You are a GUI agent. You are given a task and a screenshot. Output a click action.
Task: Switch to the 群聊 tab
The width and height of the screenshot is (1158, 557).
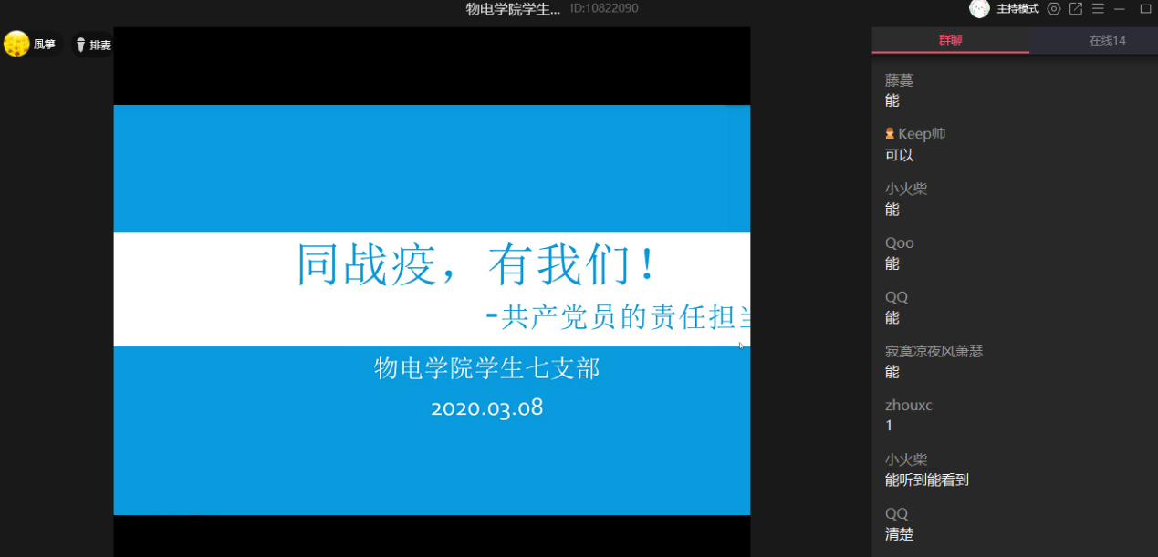pyautogui.click(x=950, y=40)
